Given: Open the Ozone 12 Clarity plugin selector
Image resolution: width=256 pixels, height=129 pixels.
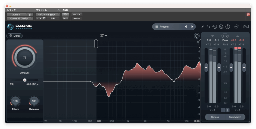Looking at the screenshot, I should [x=20, y=18].
